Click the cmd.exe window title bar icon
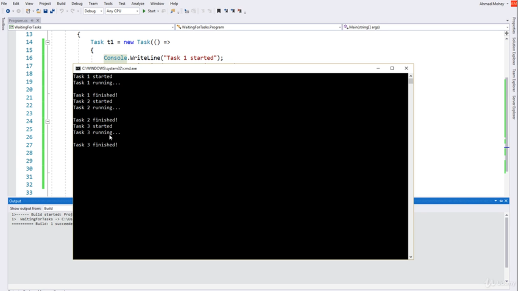This screenshot has width=518, height=291. click(x=78, y=68)
